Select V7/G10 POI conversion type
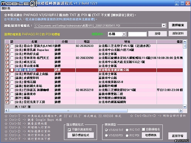191x143 pixels. [x=106, y=136]
